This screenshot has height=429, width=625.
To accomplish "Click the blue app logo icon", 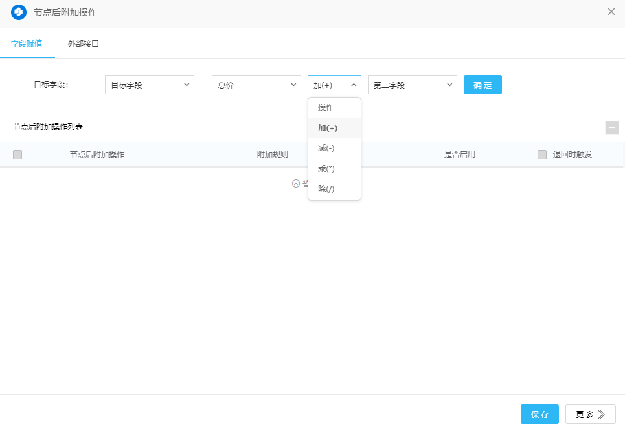I will click(x=19, y=12).
